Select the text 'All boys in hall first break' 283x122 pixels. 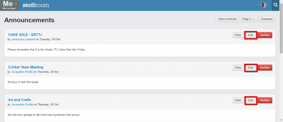coord(23,82)
